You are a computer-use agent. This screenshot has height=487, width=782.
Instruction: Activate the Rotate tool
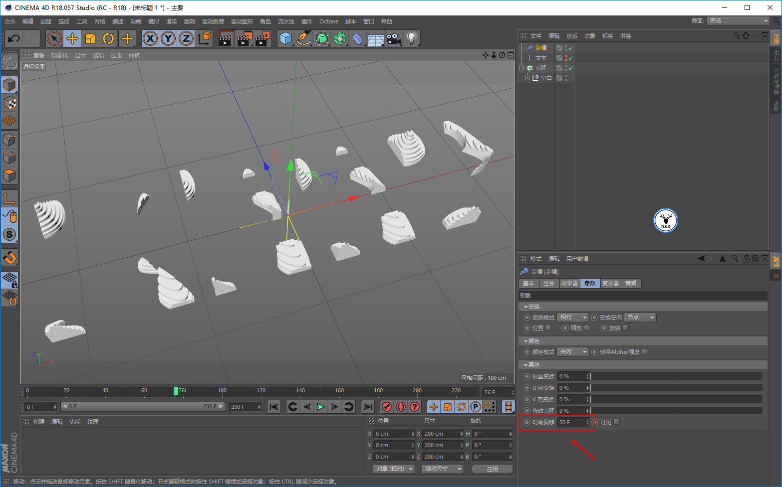(108, 38)
